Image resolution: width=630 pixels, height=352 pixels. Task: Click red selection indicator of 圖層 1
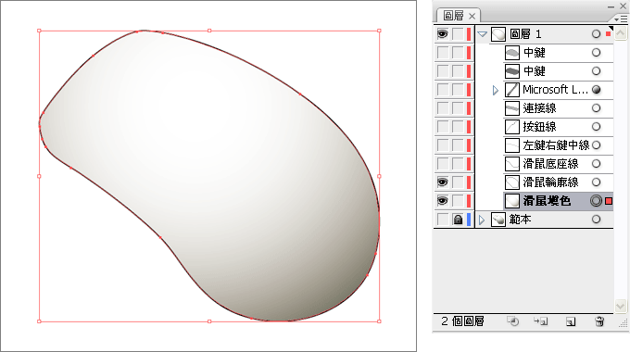(609, 34)
